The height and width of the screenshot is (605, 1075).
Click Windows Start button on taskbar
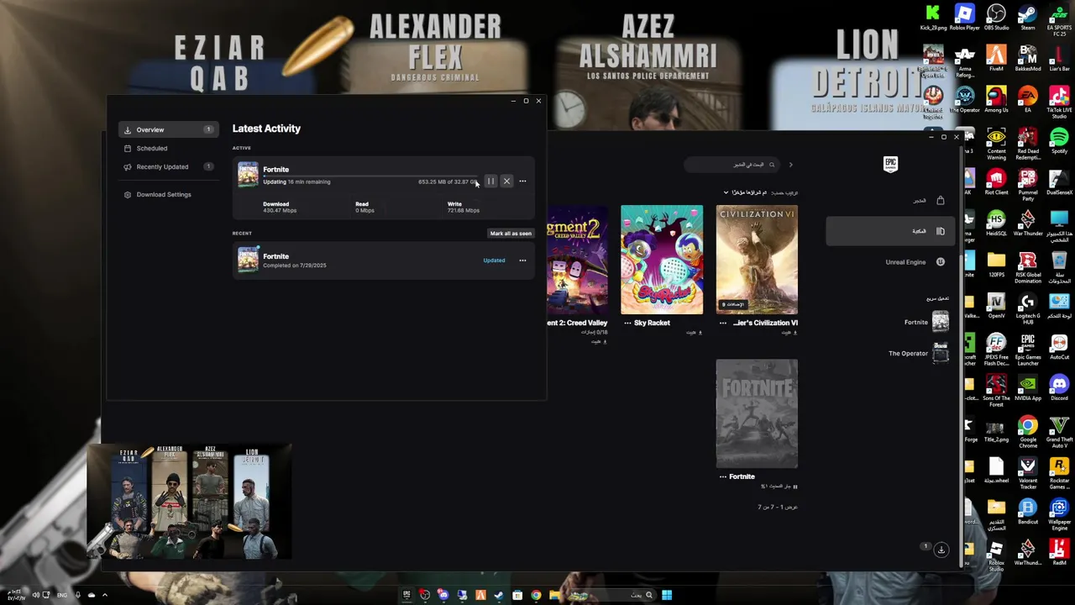[667, 596]
